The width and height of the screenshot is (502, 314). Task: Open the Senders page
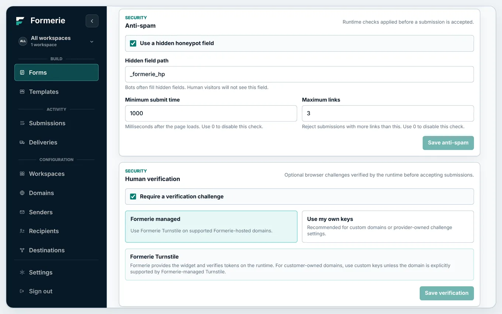tap(56, 212)
